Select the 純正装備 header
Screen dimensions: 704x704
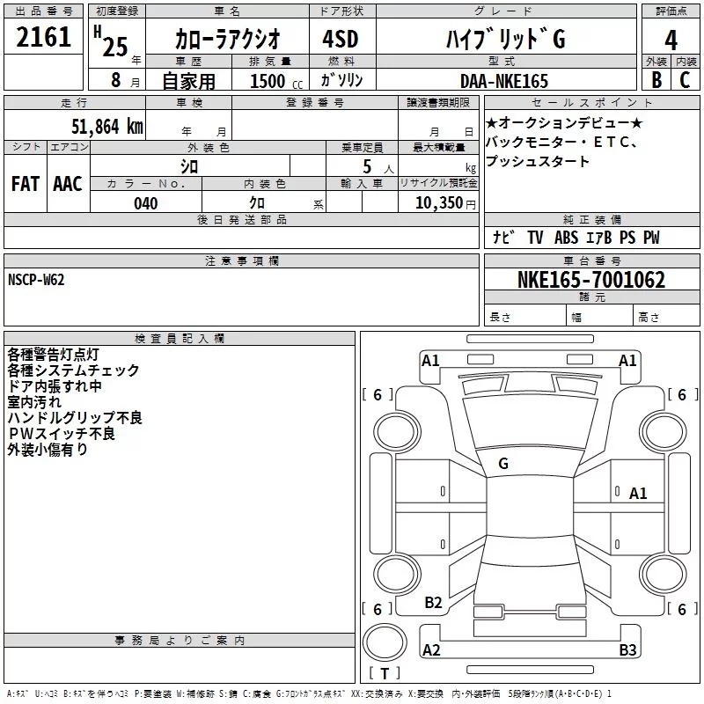pos(591,219)
